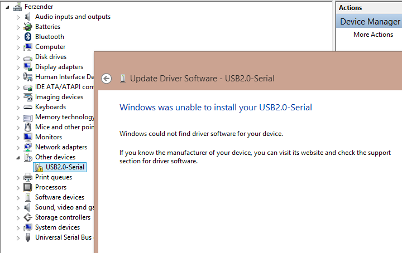
Task: Expand the Batteries node
Action: click(18, 27)
